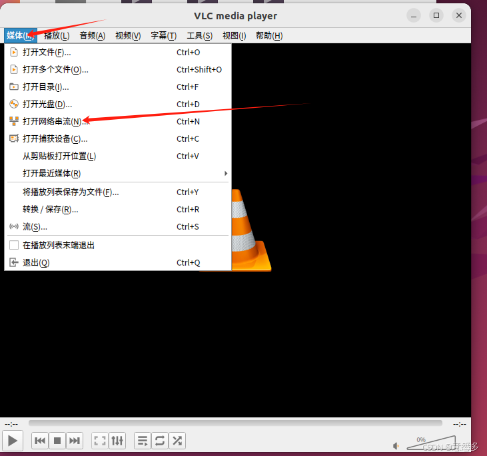Skip to previous media track

40,441
